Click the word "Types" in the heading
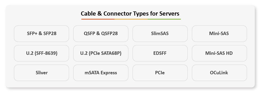This screenshot has height=94, width=262. point(141,14)
